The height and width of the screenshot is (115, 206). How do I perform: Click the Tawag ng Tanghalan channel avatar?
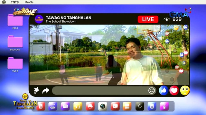pos(39,19)
